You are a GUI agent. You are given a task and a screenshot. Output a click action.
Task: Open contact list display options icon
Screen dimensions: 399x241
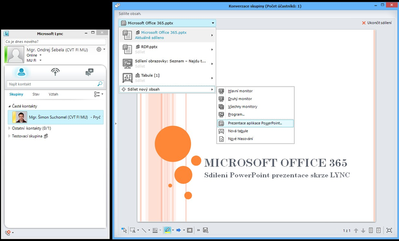coord(97,94)
